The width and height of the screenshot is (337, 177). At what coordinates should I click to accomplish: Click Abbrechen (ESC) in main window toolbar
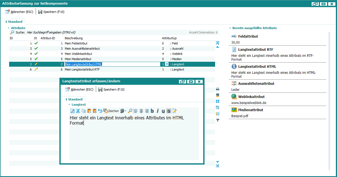19,12
